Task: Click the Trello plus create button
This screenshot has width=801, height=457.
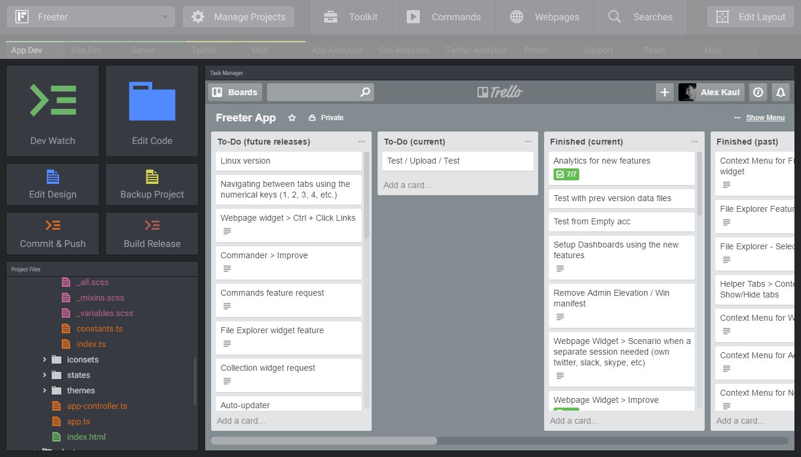Action: pyautogui.click(x=664, y=92)
